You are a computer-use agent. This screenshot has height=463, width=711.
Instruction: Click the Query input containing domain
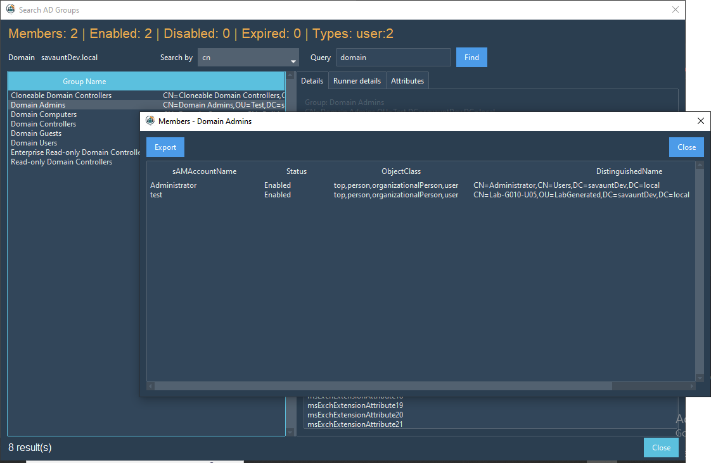(393, 57)
